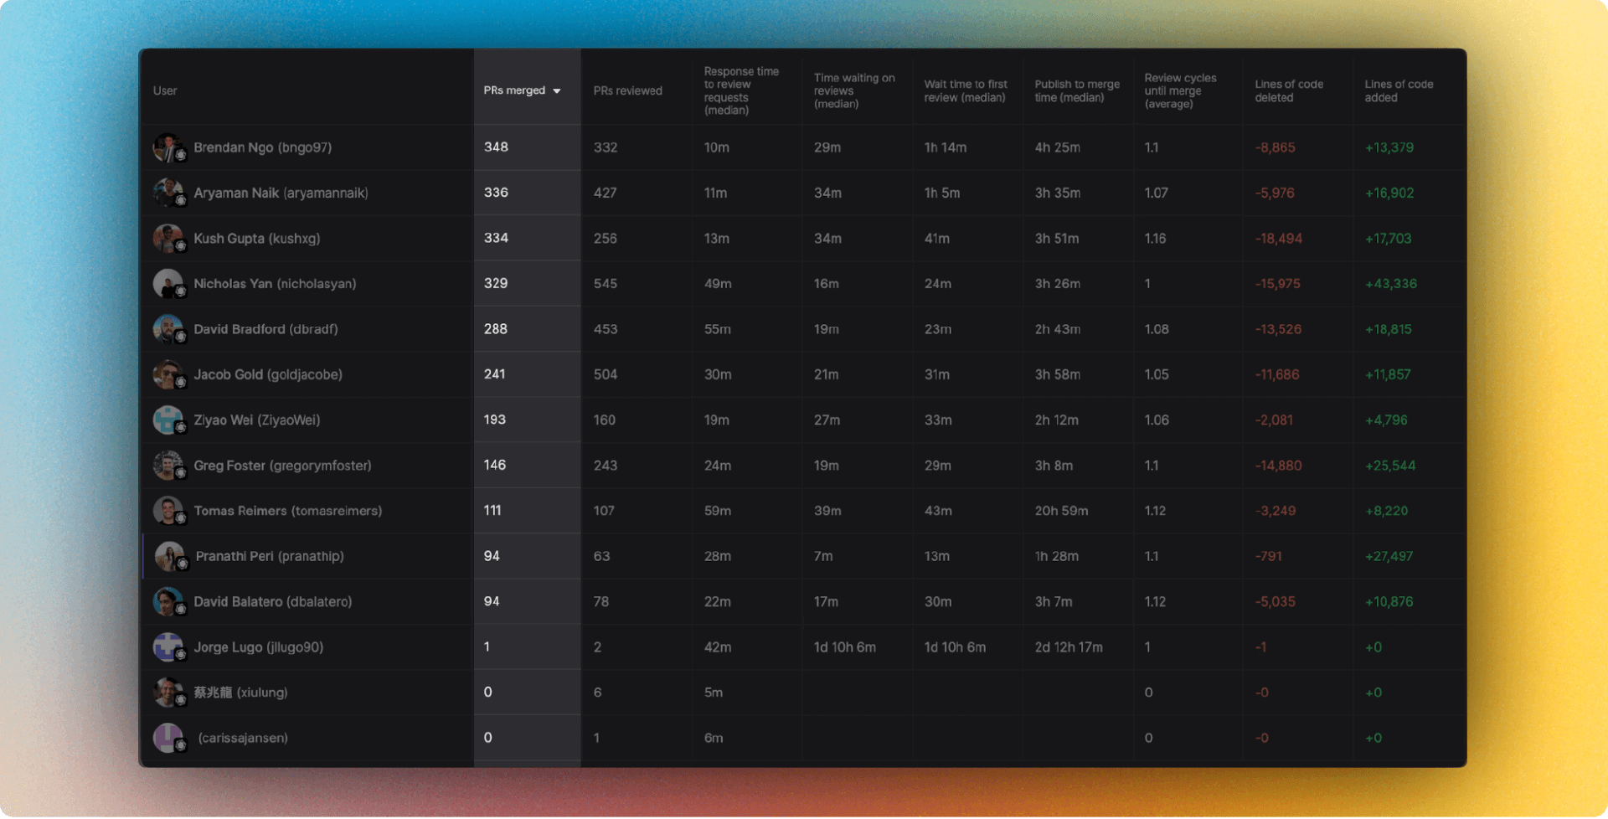Click Aryaman Naik's profile avatar
This screenshot has height=819, width=1608.
coord(169,193)
